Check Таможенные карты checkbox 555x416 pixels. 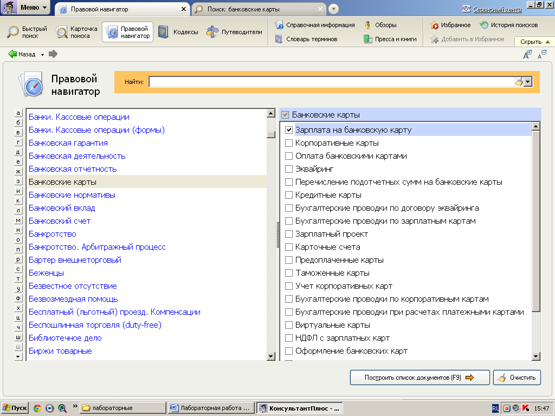pyautogui.click(x=289, y=273)
